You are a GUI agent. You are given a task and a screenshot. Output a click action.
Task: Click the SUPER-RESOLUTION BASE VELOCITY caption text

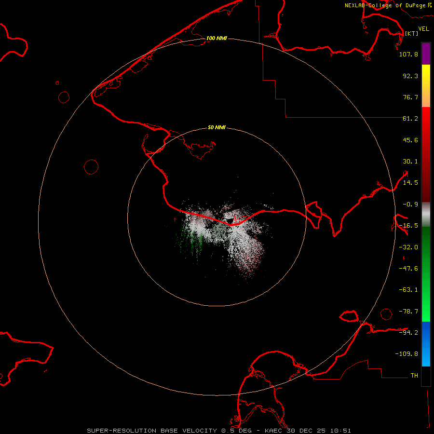tap(152, 431)
